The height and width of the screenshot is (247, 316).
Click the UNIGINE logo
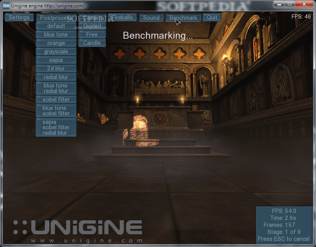[78, 227]
